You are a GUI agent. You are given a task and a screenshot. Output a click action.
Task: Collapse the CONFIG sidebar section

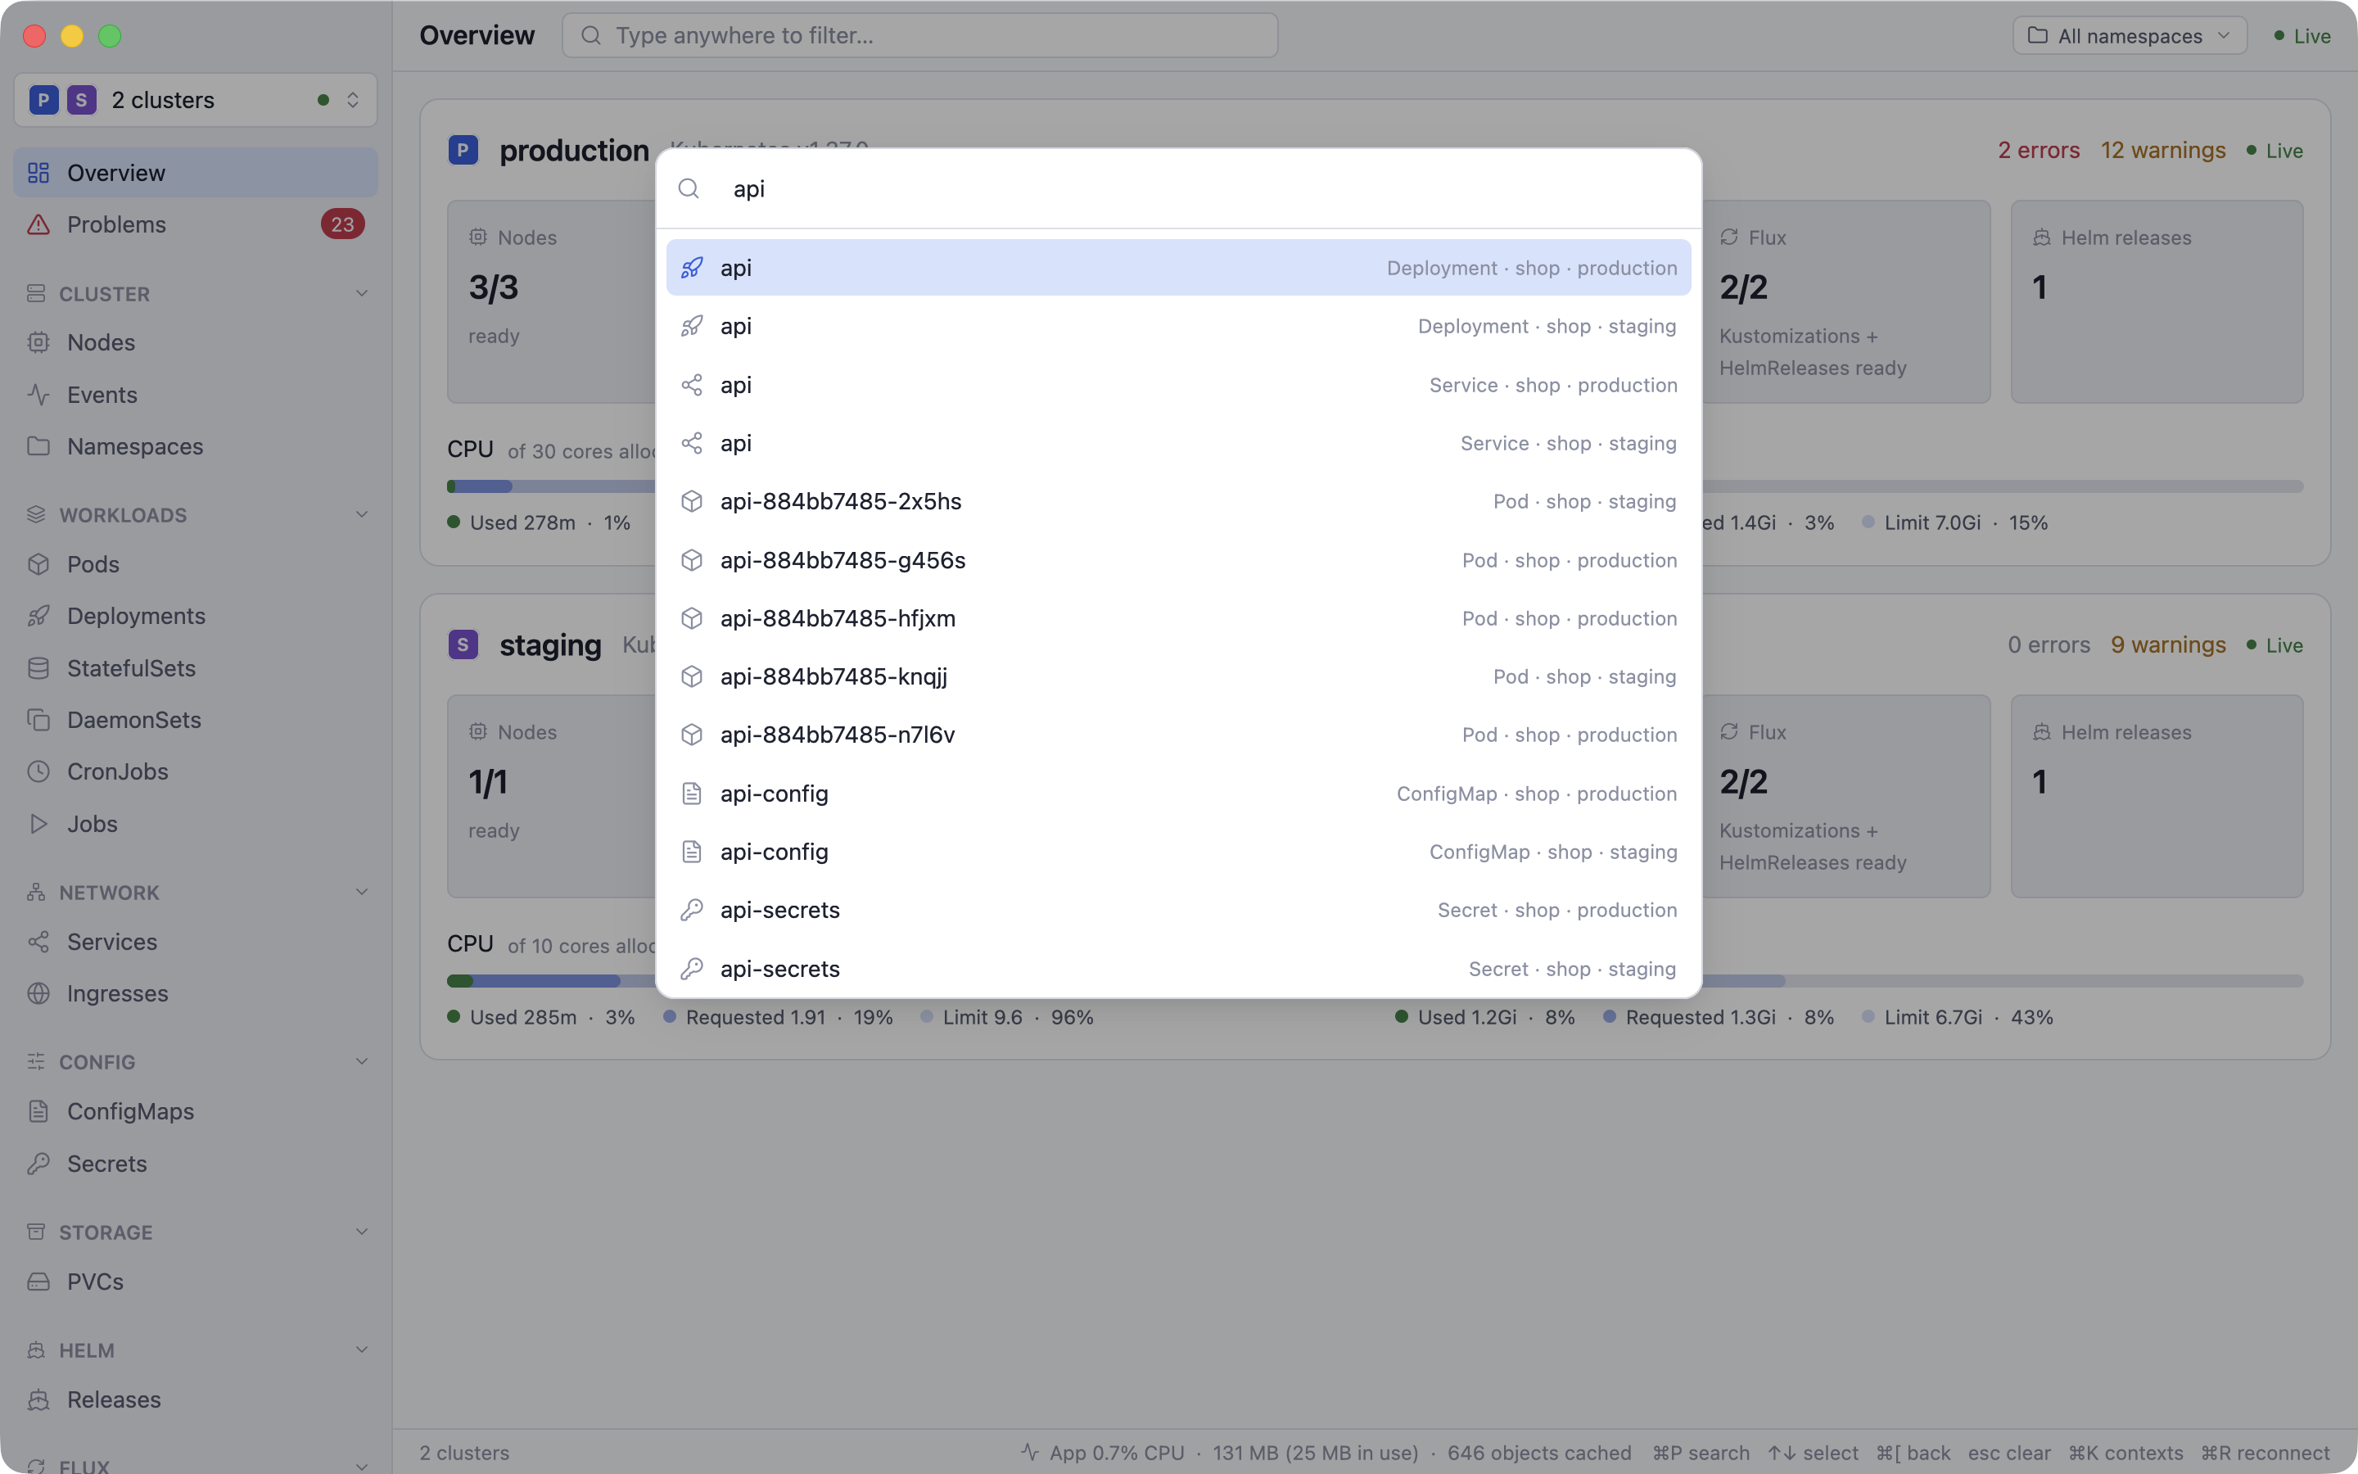pyautogui.click(x=362, y=1061)
